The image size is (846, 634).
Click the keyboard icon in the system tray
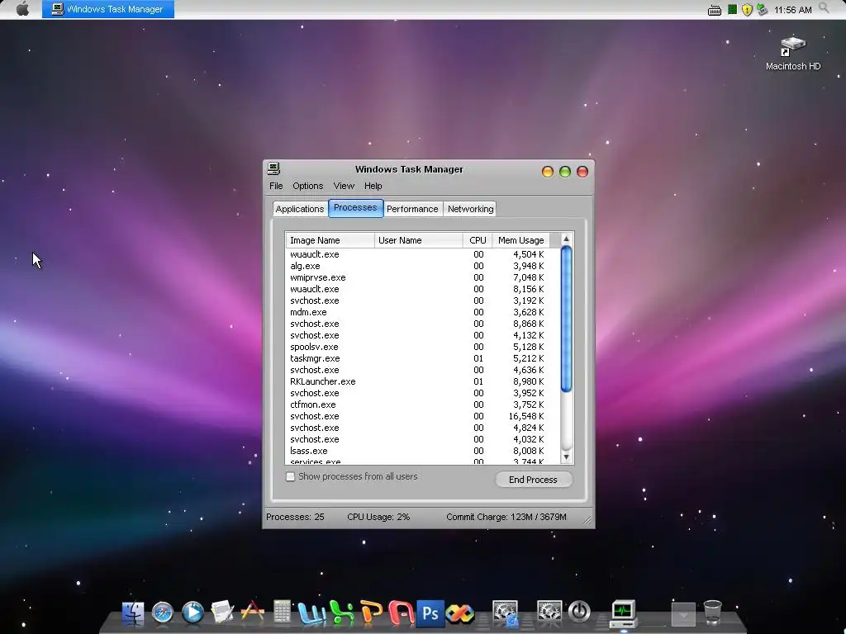click(x=715, y=10)
